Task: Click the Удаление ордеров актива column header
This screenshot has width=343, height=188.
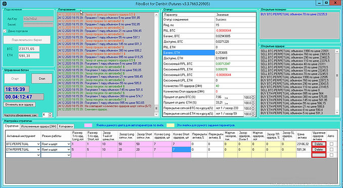Action: click(x=319, y=136)
